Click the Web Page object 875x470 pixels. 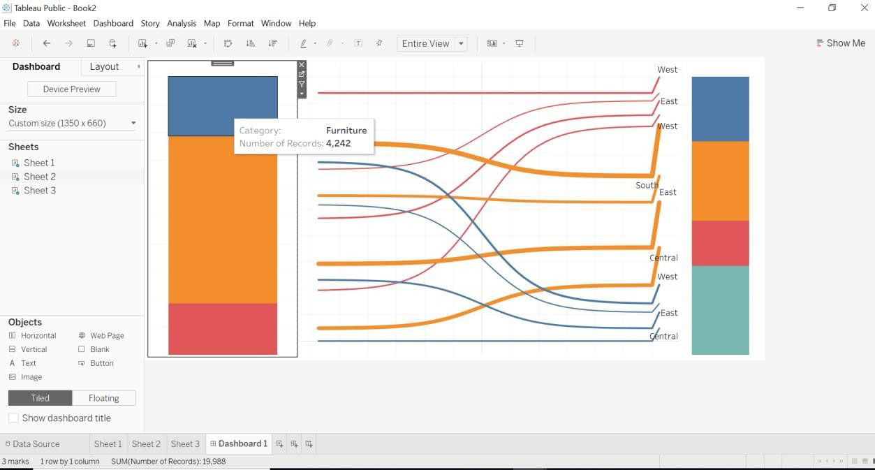pyautogui.click(x=101, y=336)
